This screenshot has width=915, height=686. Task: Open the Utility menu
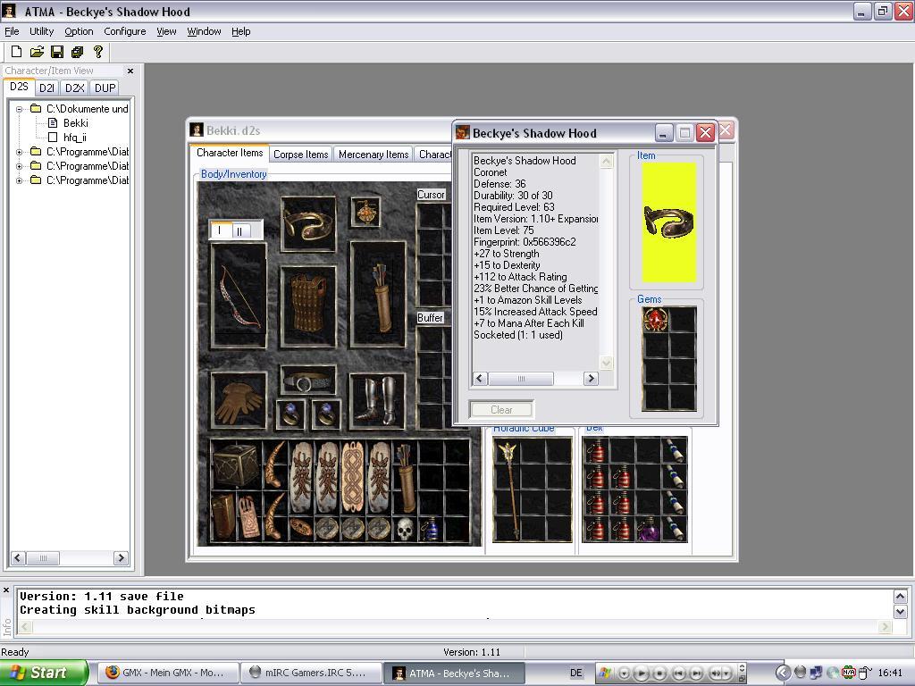(41, 31)
